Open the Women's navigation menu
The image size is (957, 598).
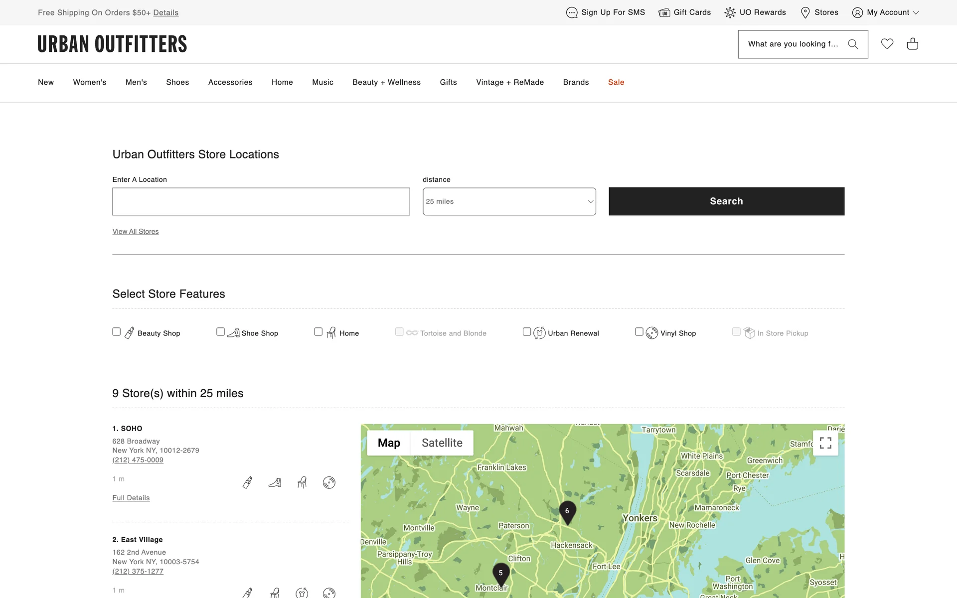(x=90, y=82)
